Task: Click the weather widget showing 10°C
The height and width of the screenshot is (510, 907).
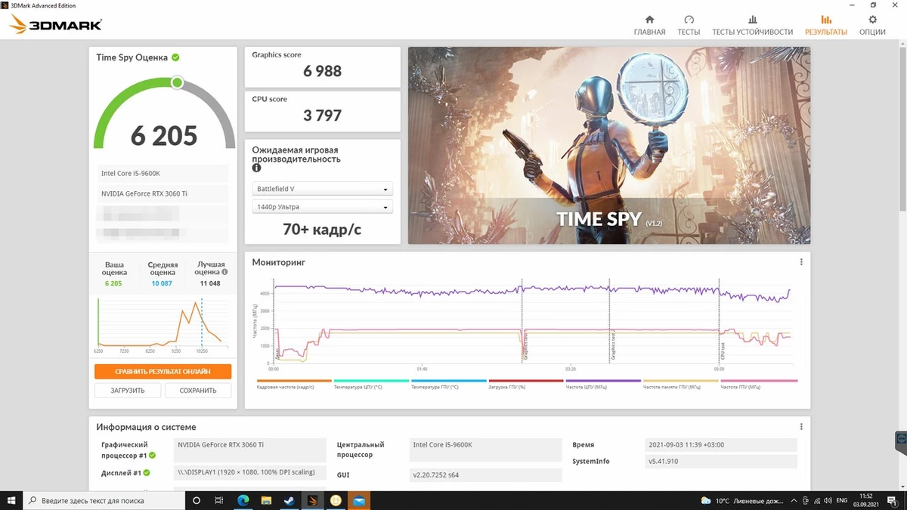Action: click(742, 500)
